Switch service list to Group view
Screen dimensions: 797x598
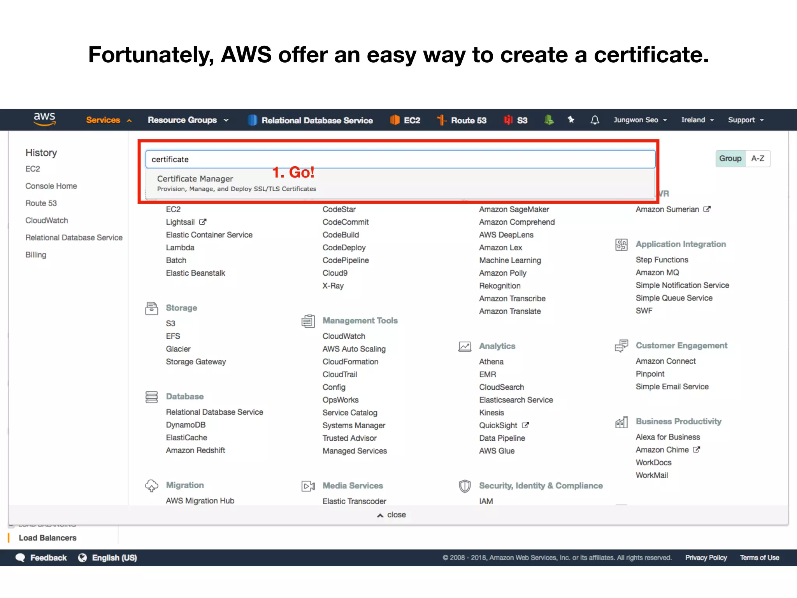pos(730,158)
